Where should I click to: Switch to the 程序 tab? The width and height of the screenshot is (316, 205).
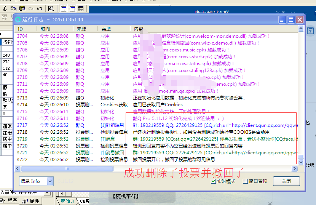pos(9,200)
